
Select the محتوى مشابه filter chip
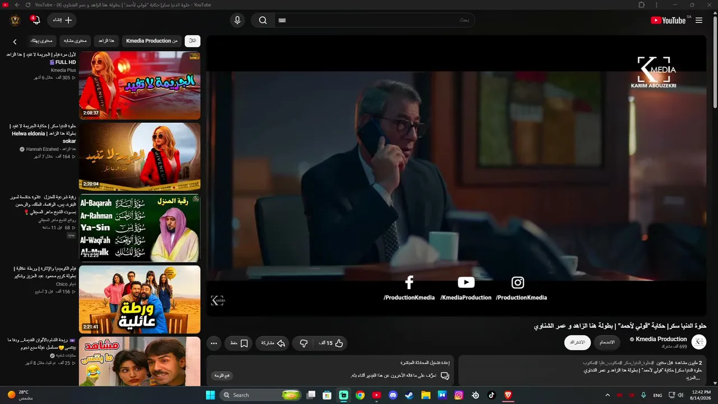click(75, 41)
